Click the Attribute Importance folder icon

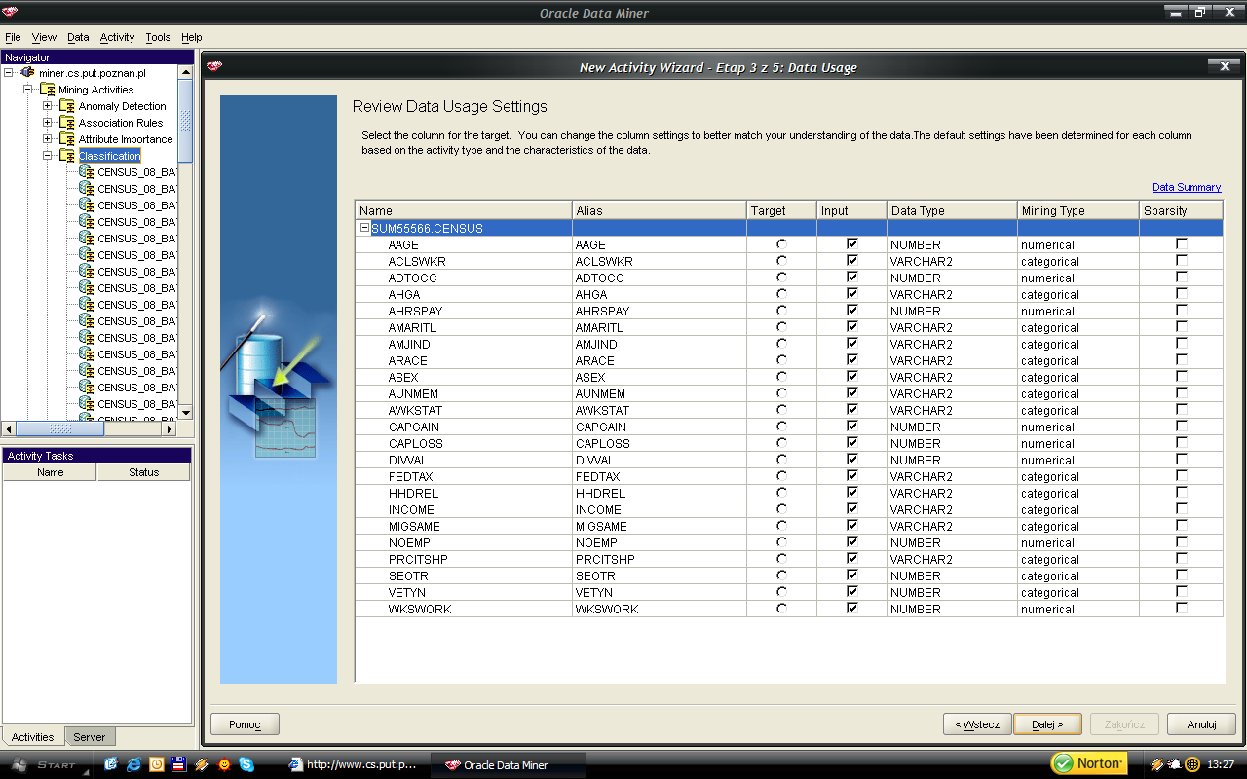pyautogui.click(x=67, y=139)
